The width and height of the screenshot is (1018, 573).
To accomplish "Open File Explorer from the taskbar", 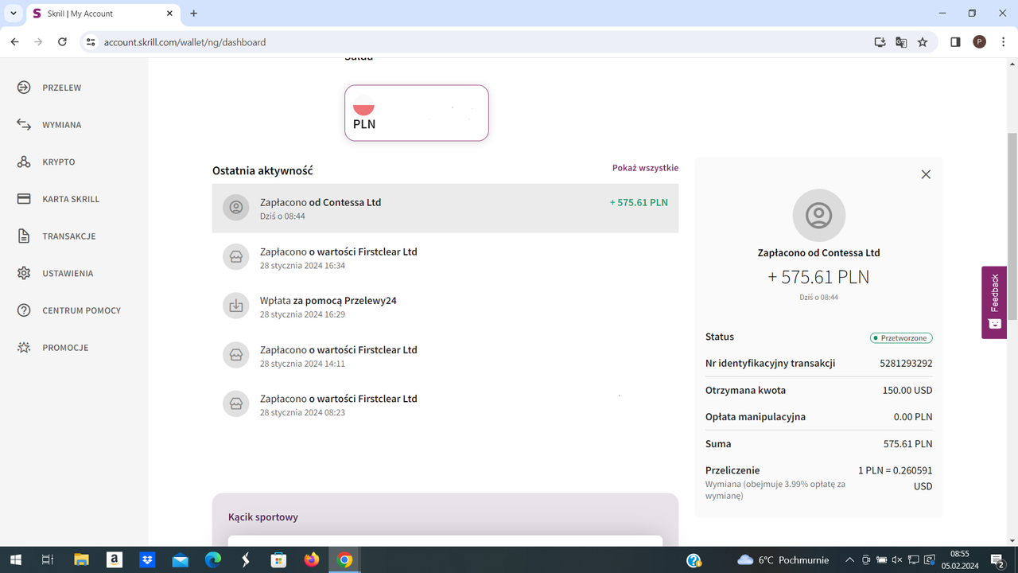I will tap(80, 560).
